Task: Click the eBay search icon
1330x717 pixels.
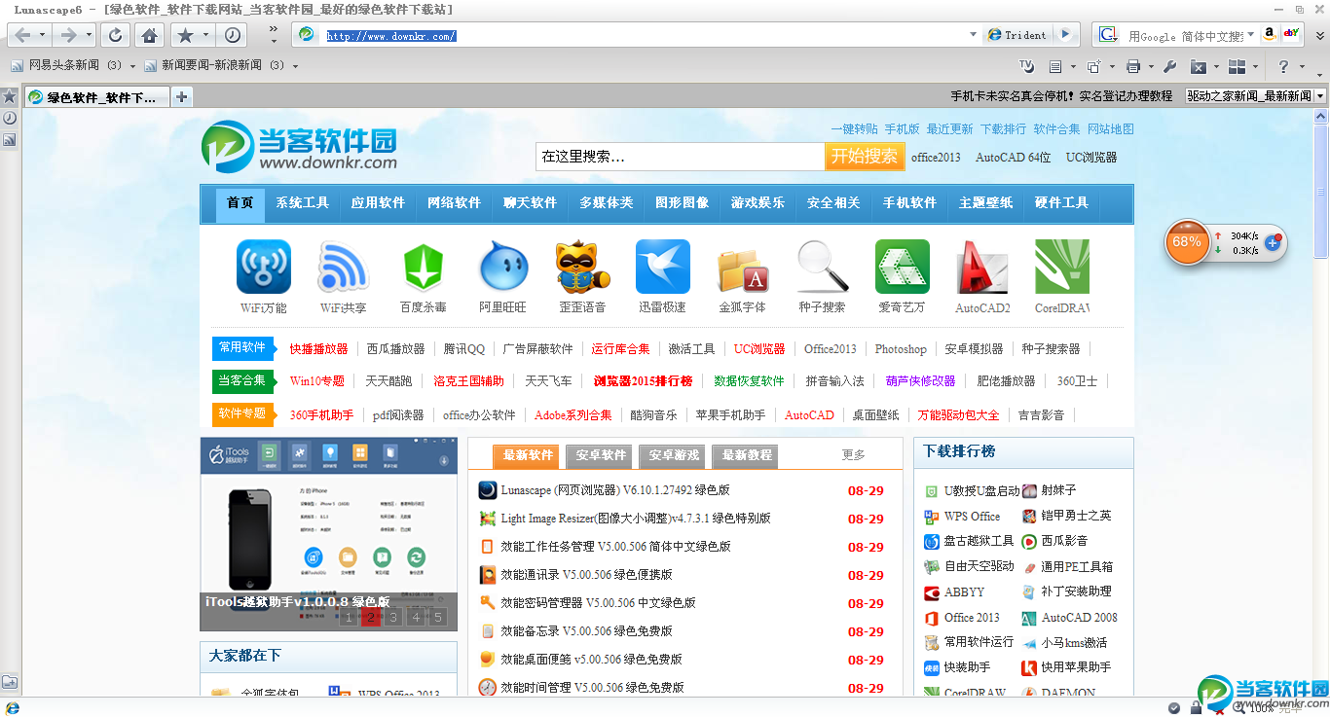Action: [x=1291, y=34]
